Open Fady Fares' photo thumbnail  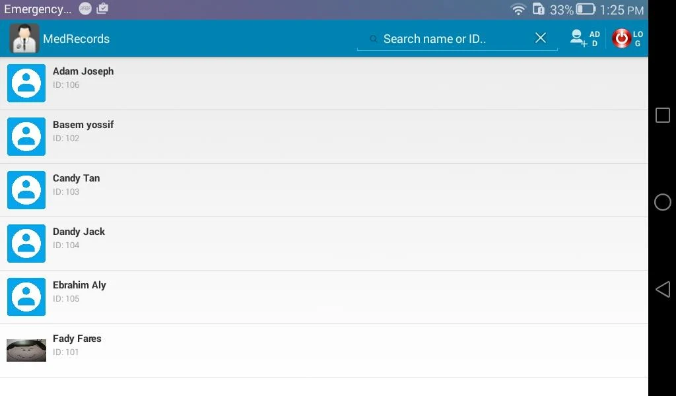26,350
